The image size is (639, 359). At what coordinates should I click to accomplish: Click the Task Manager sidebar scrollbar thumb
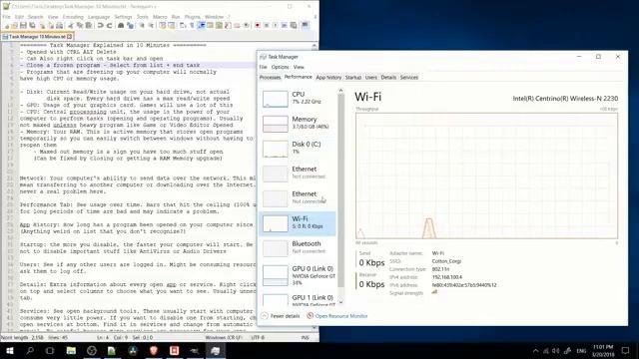click(340, 190)
